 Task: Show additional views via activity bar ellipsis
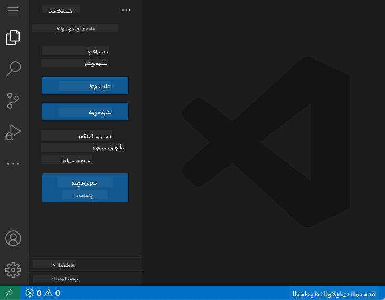(x=14, y=164)
